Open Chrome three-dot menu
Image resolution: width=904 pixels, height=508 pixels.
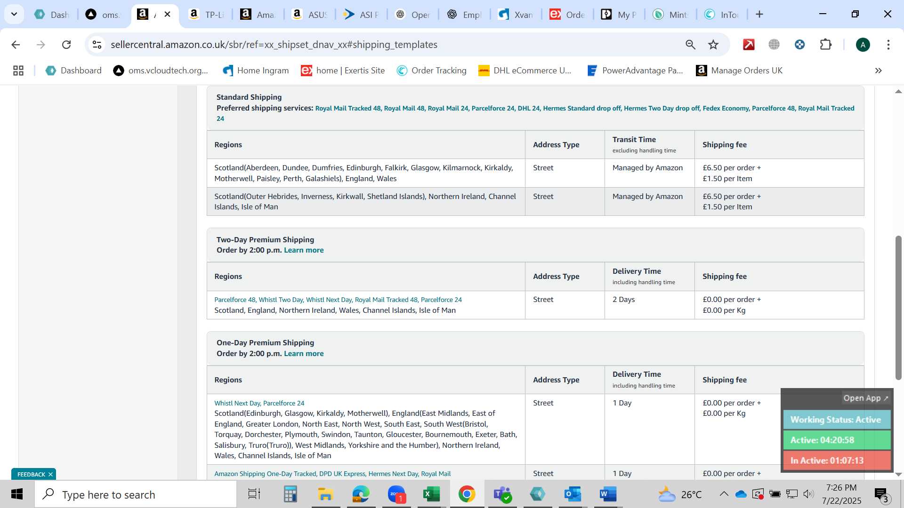coord(888,45)
